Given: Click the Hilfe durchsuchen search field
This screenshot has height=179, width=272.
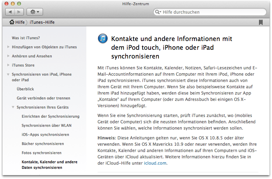Looking at the screenshot, I should pos(210,12).
